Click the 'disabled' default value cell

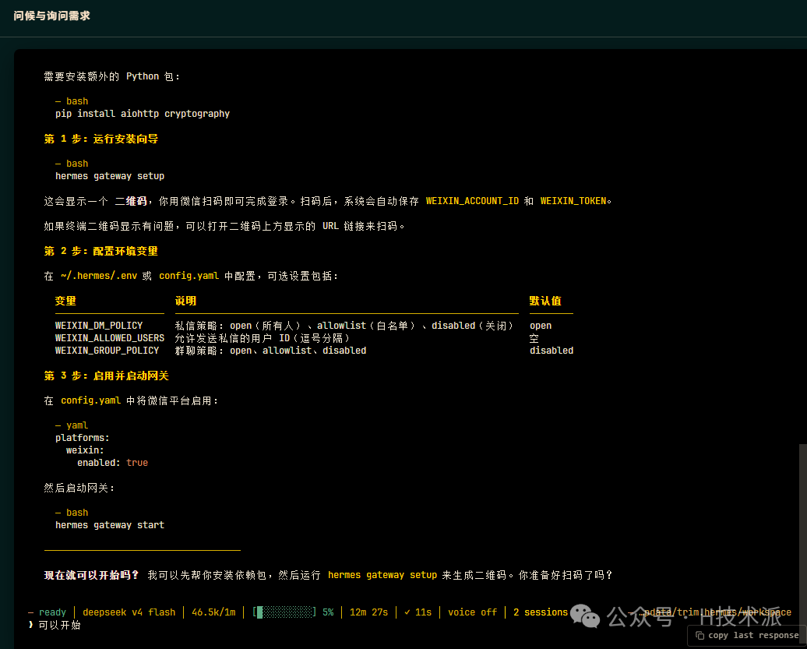pyautogui.click(x=552, y=351)
